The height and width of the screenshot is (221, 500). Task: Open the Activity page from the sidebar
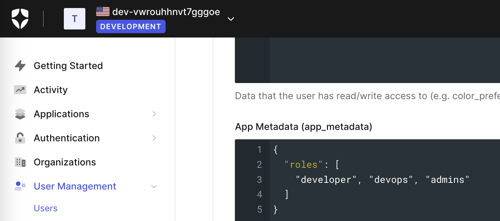coord(51,90)
